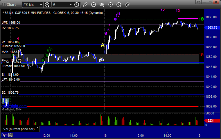
Task: Click the magenta 12 count marker
Action: (x=163, y=10)
